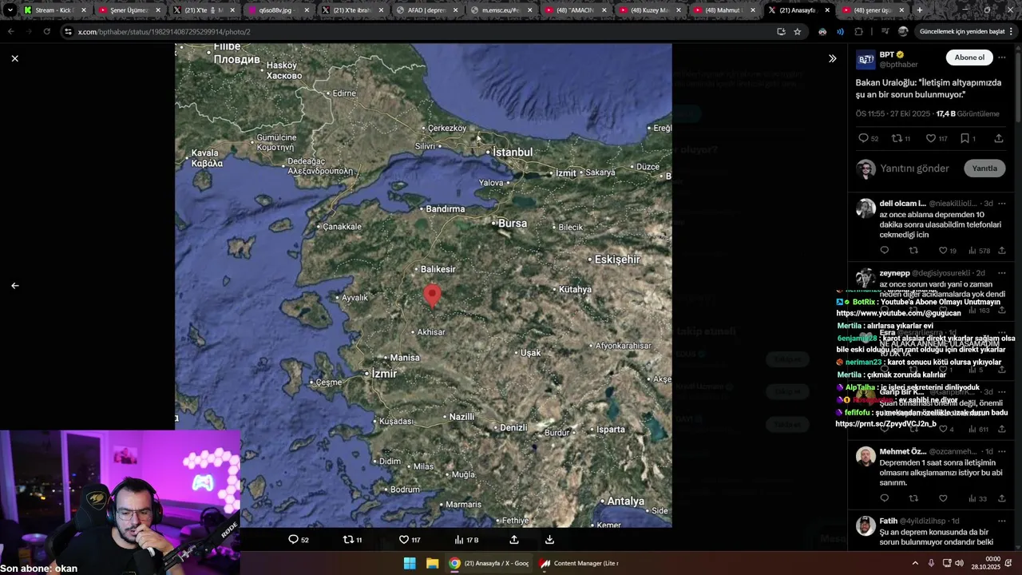Switch to the Stream - Kick tab

click(x=54, y=10)
